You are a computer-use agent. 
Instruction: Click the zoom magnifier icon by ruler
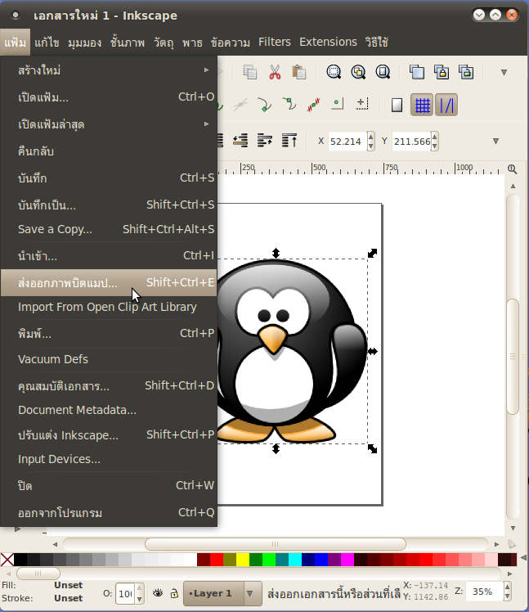[x=512, y=169]
